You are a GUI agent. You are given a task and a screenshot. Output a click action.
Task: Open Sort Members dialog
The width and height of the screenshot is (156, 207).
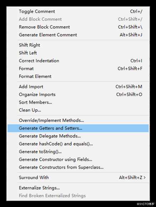[x=78, y=102]
